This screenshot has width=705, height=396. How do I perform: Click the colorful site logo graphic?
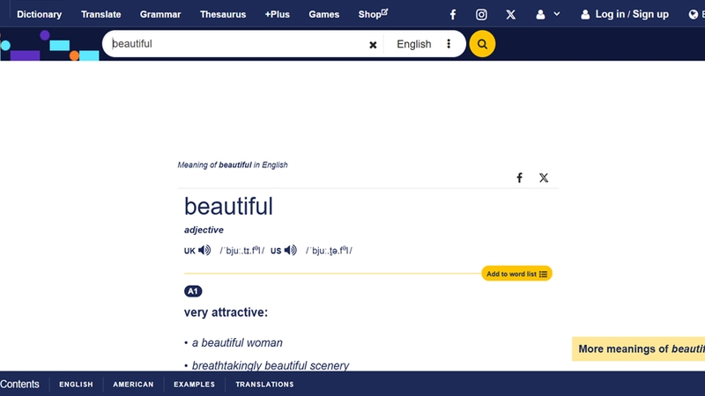tap(49, 45)
